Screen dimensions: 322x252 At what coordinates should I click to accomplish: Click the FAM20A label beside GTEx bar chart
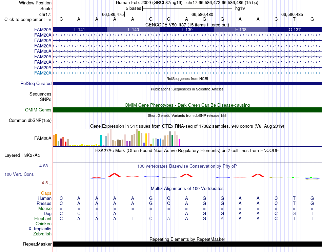point(43,138)
